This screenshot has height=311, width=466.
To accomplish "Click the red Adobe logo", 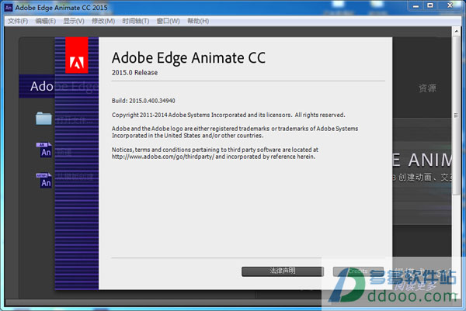I will [77, 55].
